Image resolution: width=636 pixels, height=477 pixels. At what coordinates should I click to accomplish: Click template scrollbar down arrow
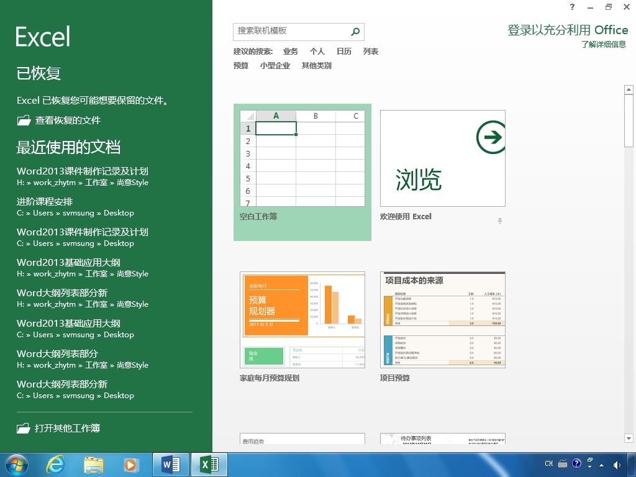tap(629, 438)
